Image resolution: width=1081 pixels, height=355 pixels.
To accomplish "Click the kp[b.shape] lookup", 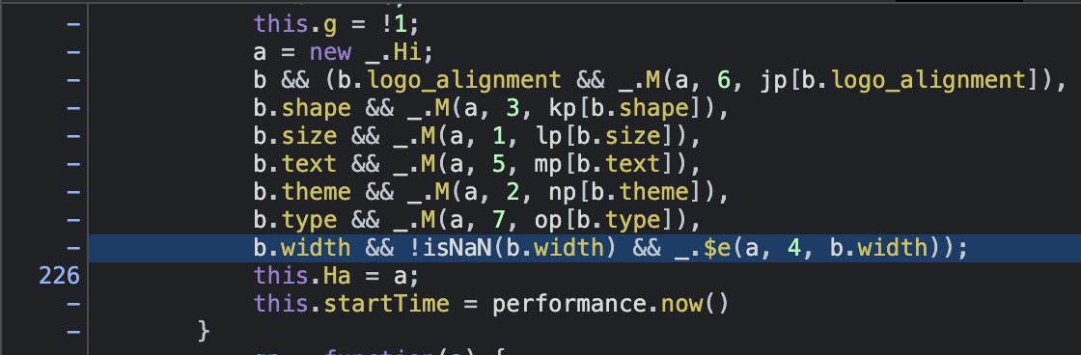I will pos(630,109).
